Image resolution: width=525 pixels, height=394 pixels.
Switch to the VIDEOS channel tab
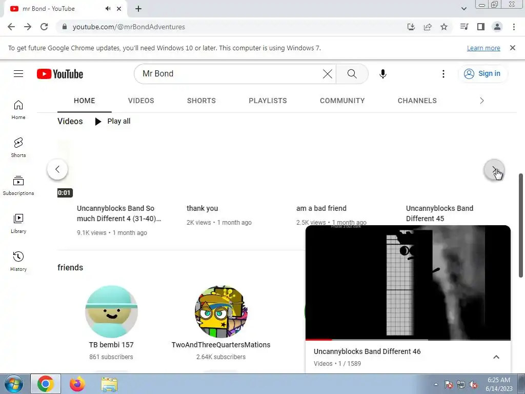coord(141,101)
